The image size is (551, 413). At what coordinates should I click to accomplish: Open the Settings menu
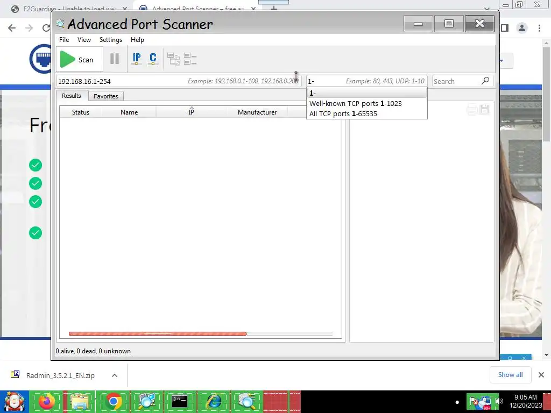click(x=111, y=40)
